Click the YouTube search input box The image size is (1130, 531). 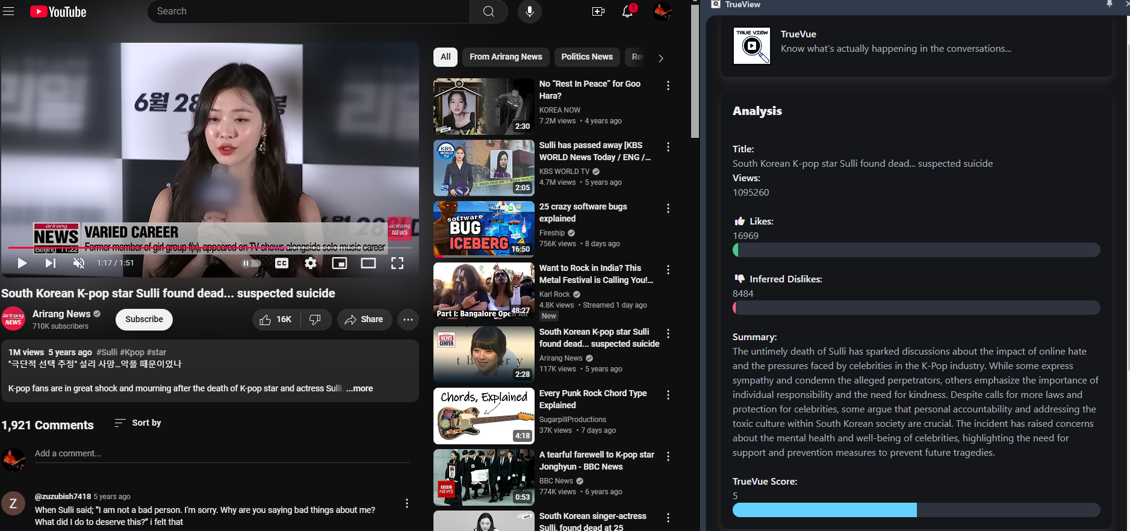[x=308, y=11]
